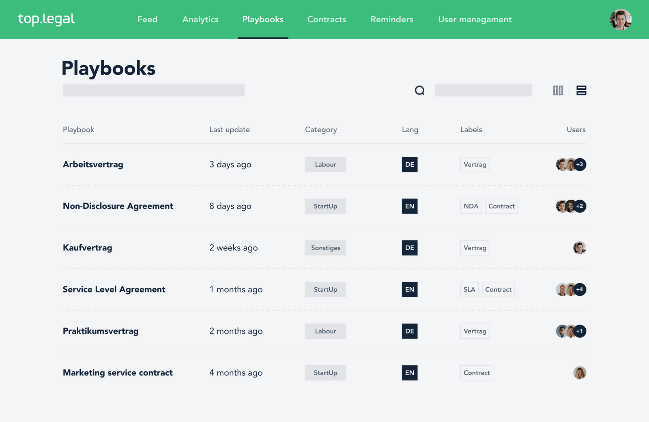649x422 pixels.
Task: Sort playbooks by Last update column
Action: (x=230, y=129)
